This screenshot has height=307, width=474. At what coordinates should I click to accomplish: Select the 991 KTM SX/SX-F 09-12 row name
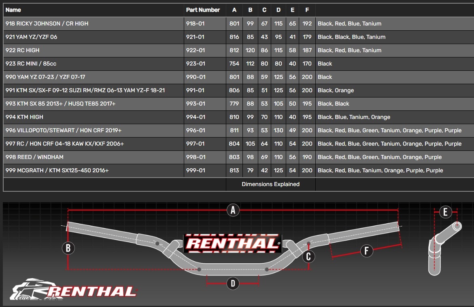point(85,90)
